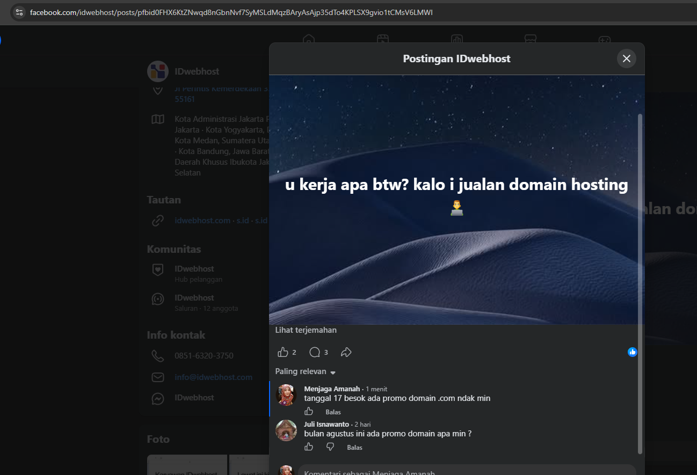
Task: Select the facebook.com URL in address bar
Action: pyautogui.click(x=231, y=12)
